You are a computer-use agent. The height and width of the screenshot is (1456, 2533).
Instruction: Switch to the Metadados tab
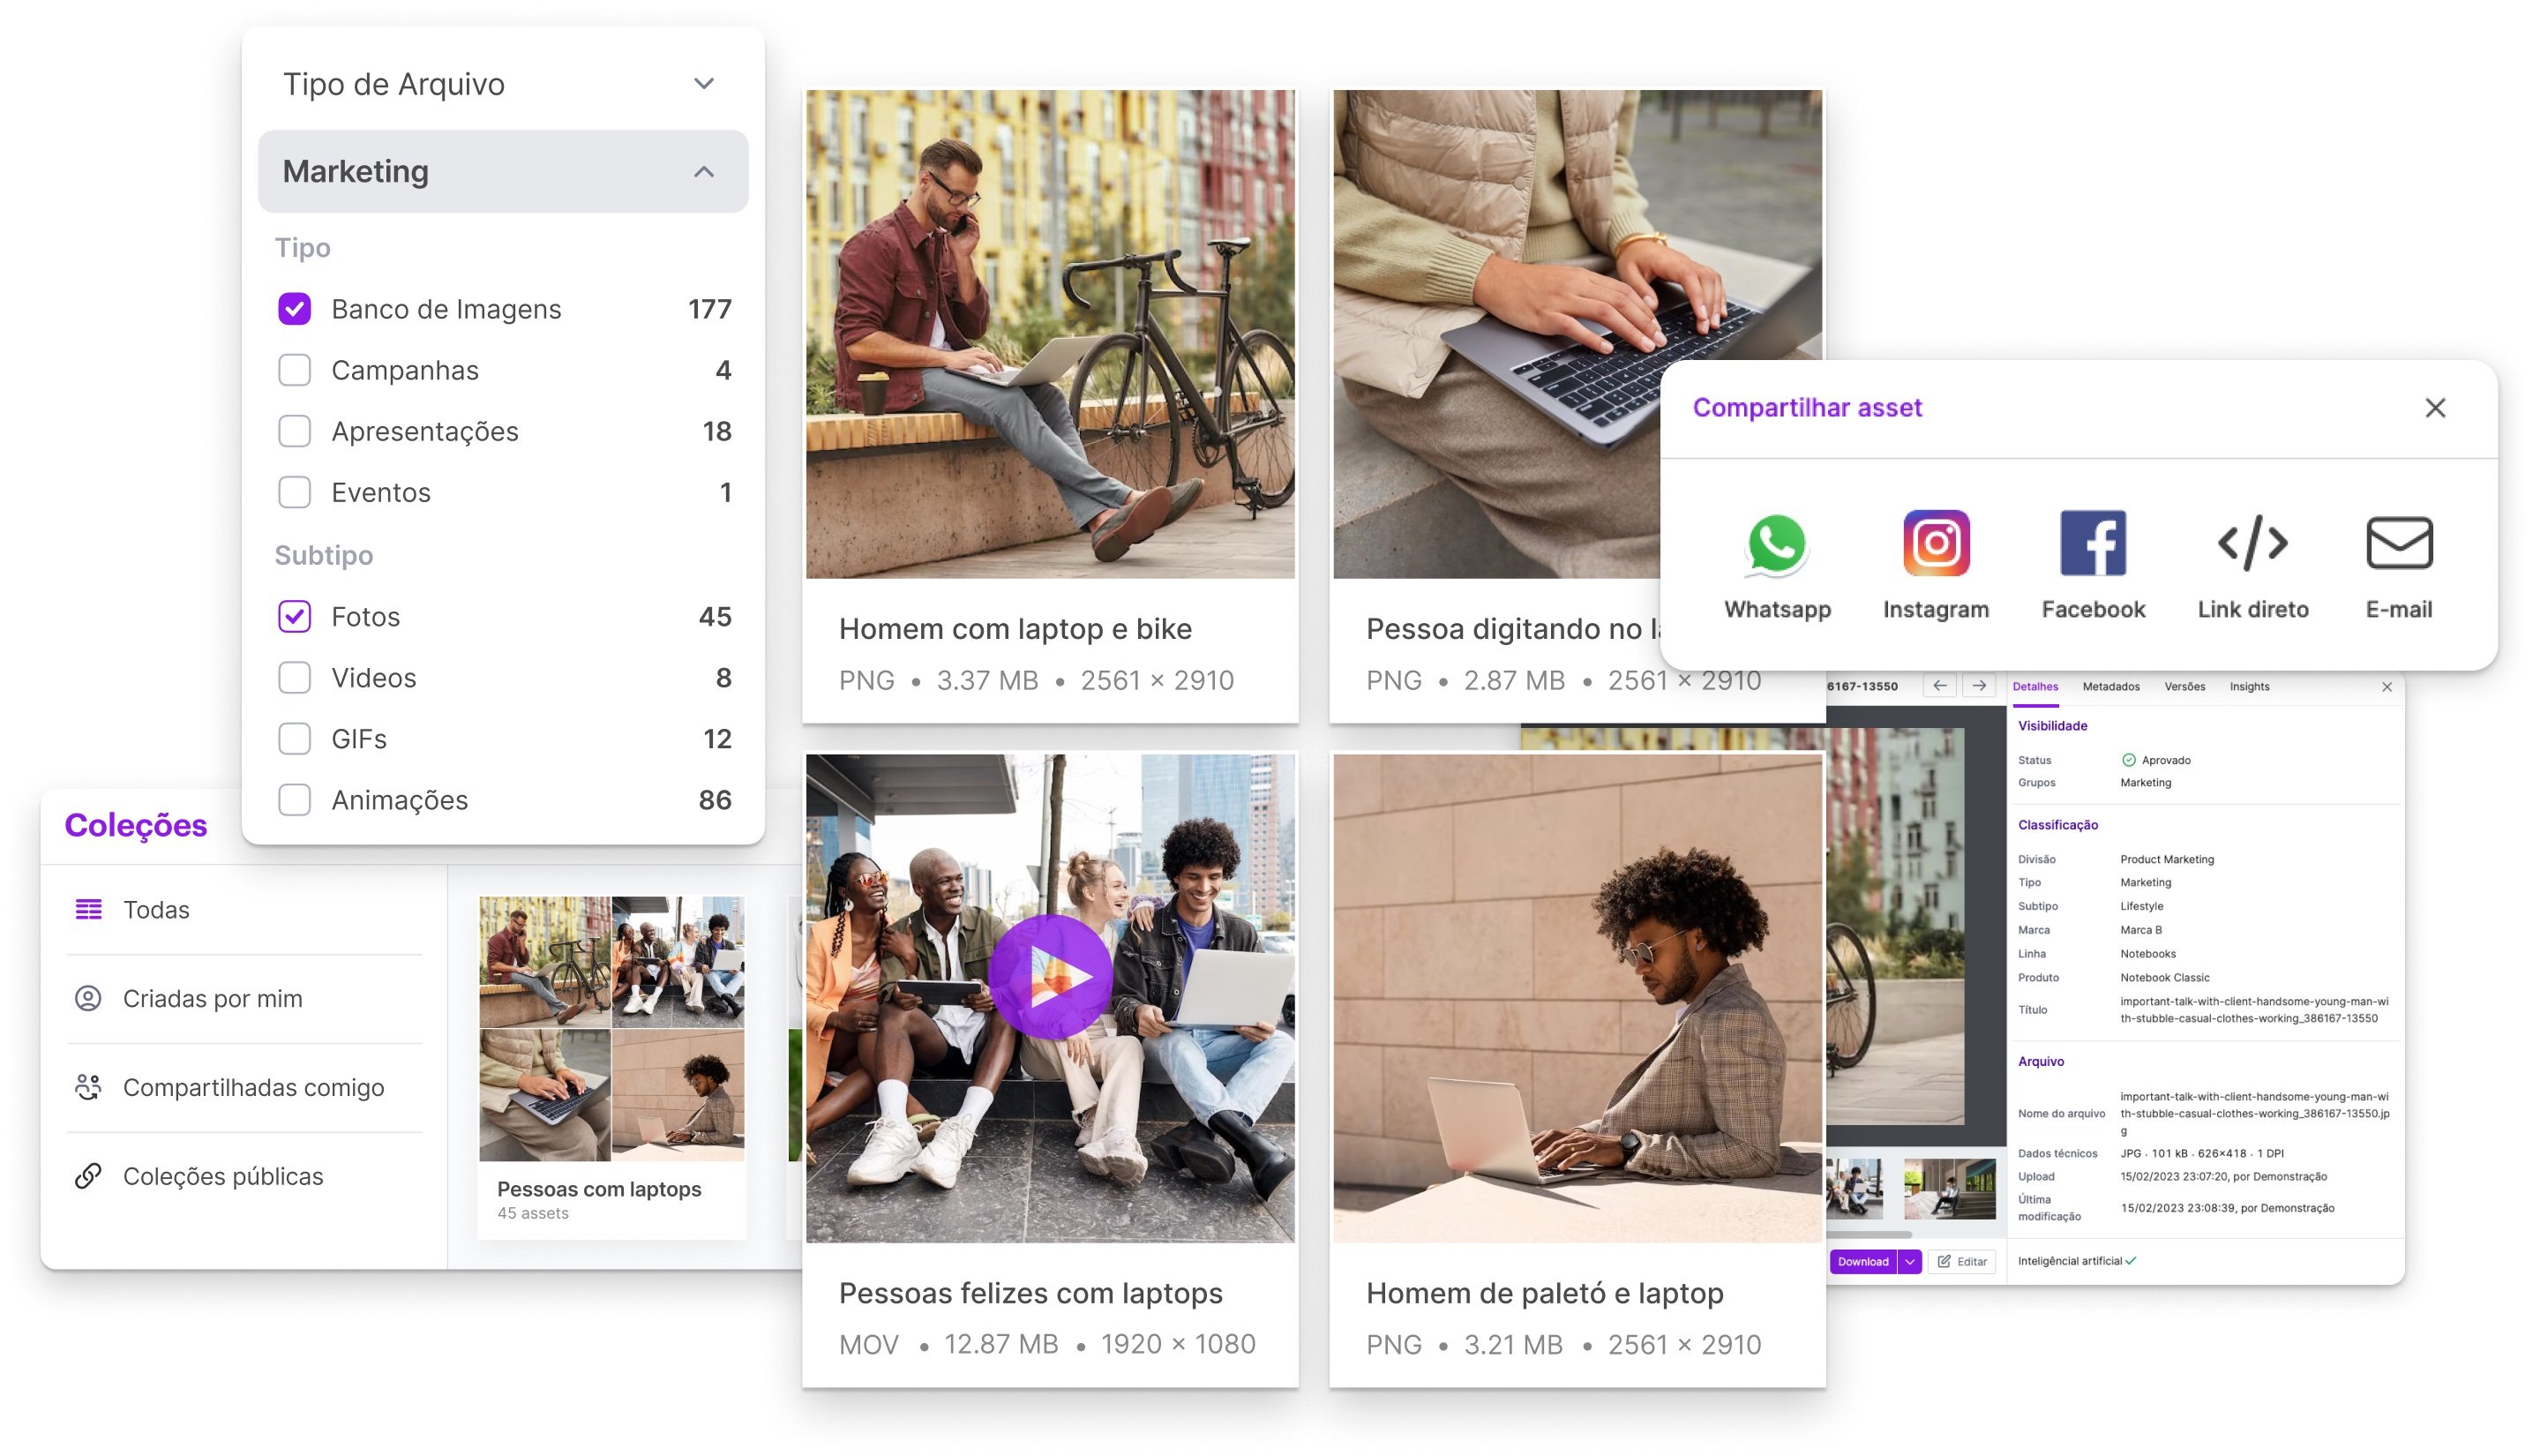2110,687
